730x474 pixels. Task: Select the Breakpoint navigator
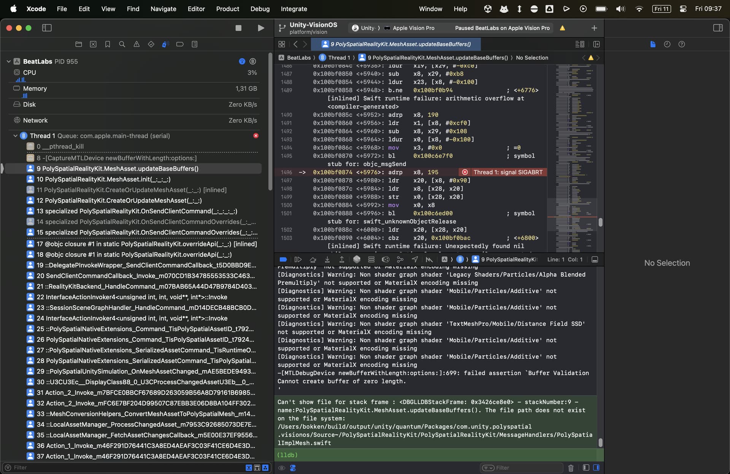180,44
